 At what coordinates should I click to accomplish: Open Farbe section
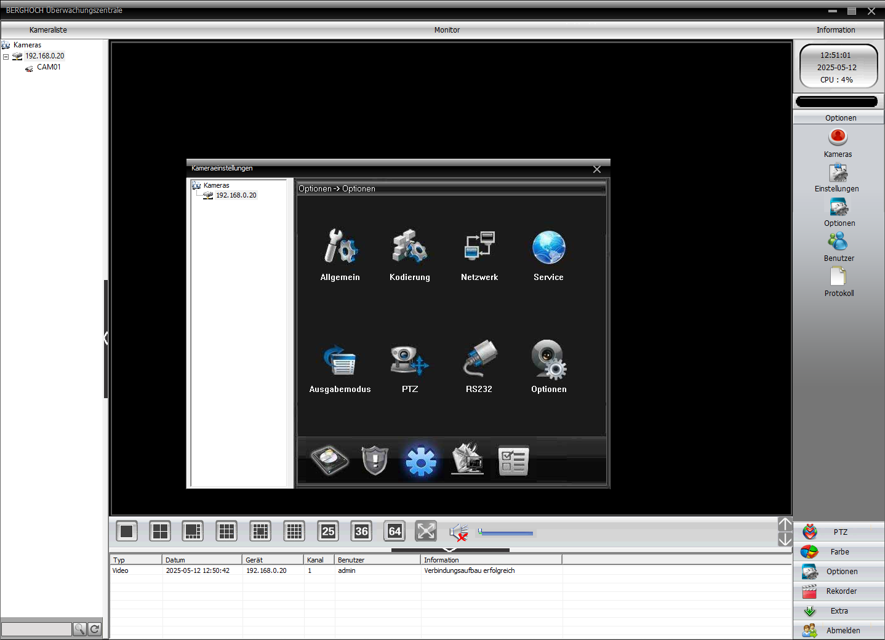coord(839,551)
